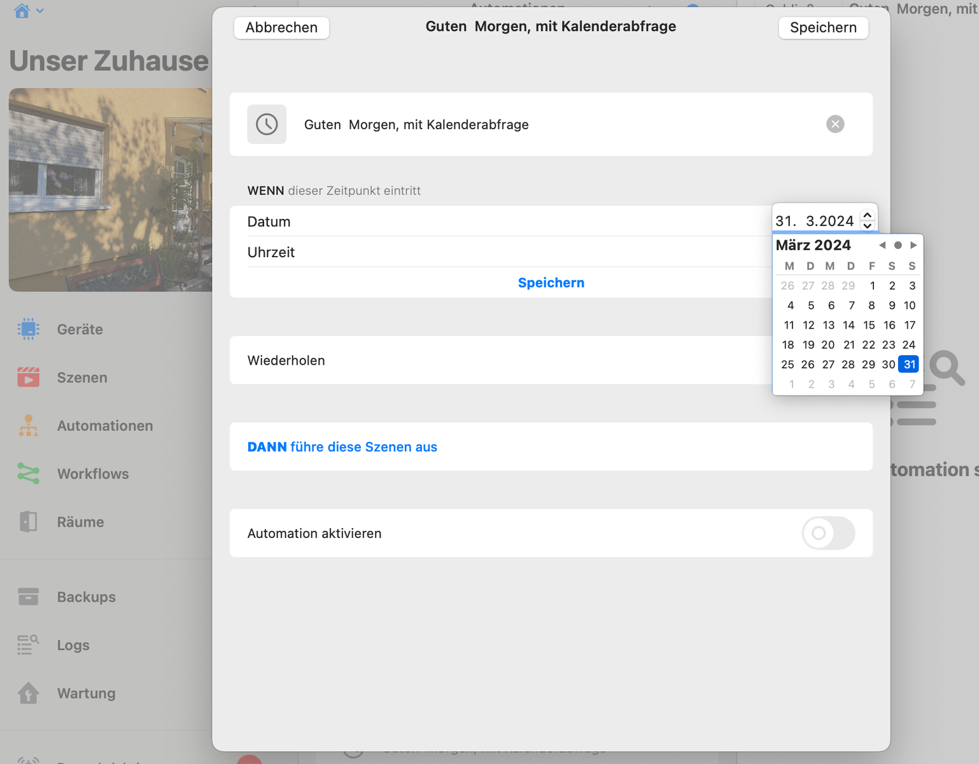
Task: Click the blue Speichern link
Action: [x=551, y=283]
